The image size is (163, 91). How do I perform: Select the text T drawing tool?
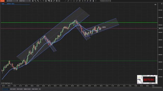pos(85,1)
